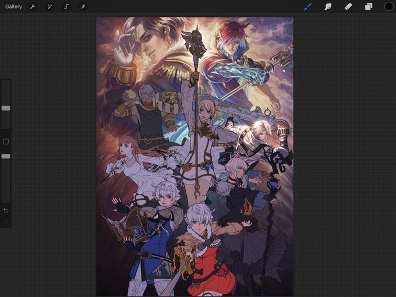Select the Brush paint tool
This screenshot has height=297, width=396.
point(308,6)
